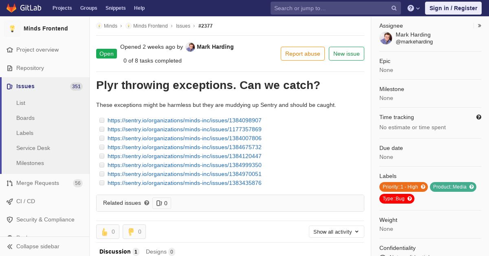Give a thumbs up reaction

tap(108, 232)
